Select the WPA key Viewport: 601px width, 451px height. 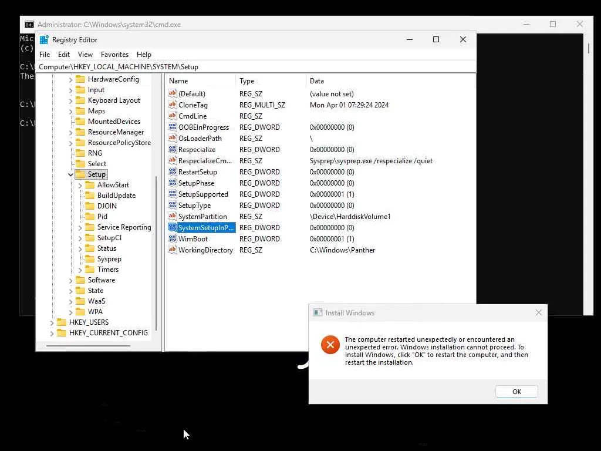pyautogui.click(x=95, y=312)
